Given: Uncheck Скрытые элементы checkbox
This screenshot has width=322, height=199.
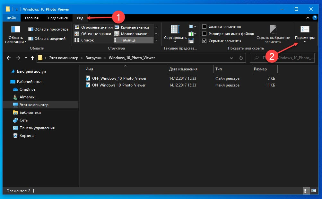Looking at the screenshot, I should click(x=204, y=41).
